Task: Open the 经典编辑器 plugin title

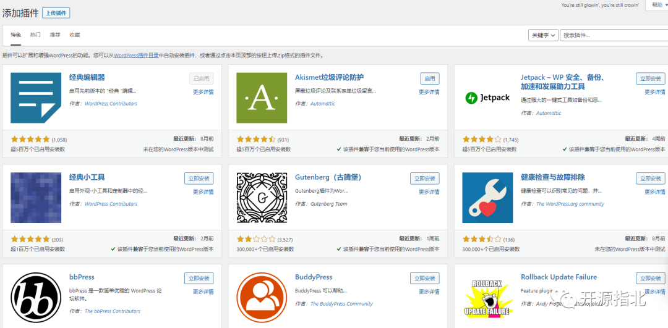Action: click(x=87, y=77)
